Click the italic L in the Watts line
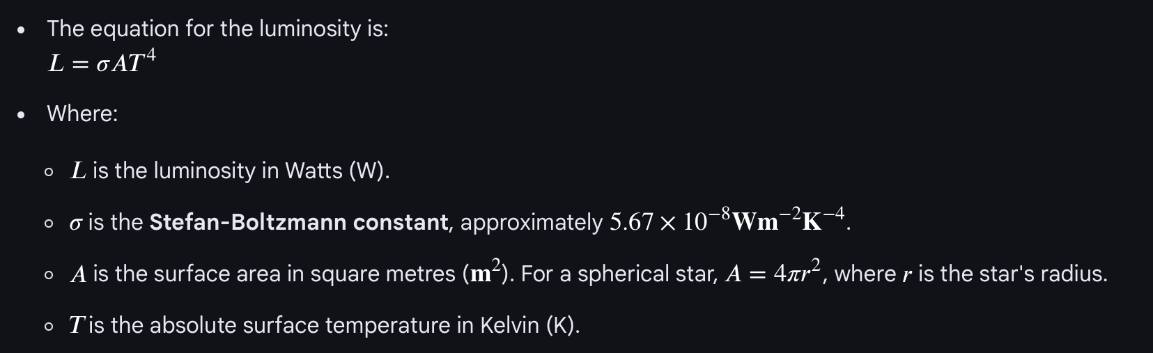 tap(79, 171)
